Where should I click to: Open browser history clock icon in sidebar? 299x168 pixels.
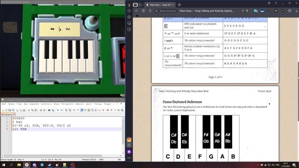pos(129,11)
